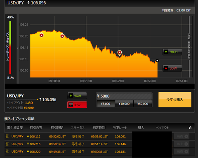This screenshot has width=198, height=158.
Task: Click the white current price dot on chart
Action: [157, 60]
